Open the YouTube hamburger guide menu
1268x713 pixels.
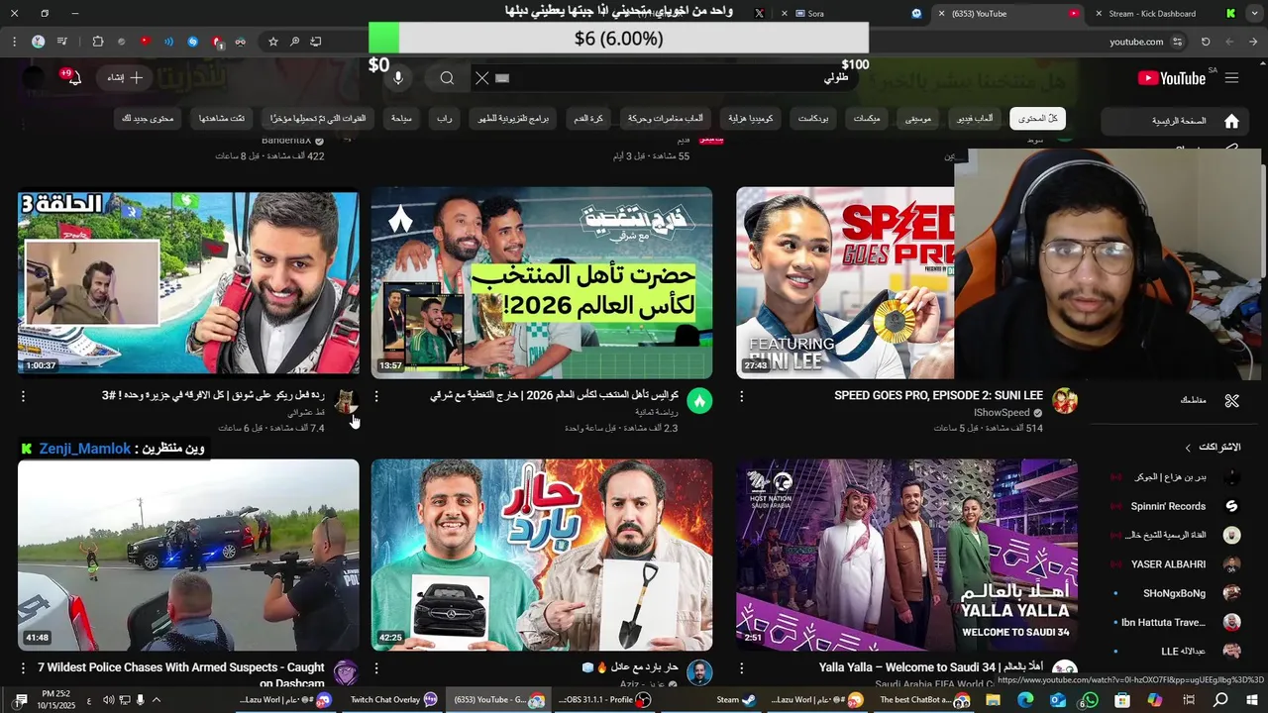click(x=1231, y=78)
